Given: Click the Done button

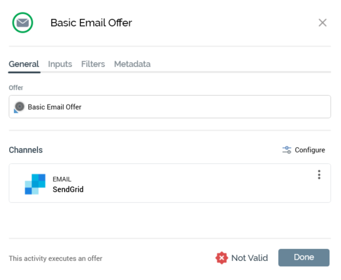Looking at the screenshot, I should coord(304,257).
